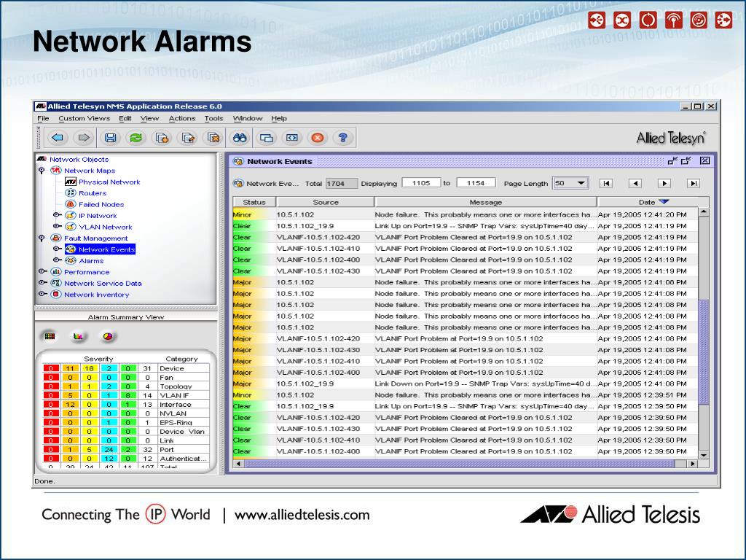Click cyan cell 24 in the Port row
The width and height of the screenshot is (746, 560).
109,449
